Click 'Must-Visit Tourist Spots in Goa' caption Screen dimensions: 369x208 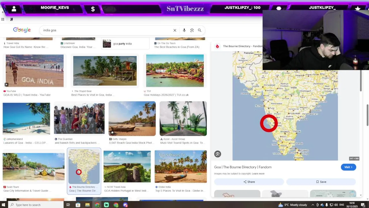pos(182,143)
